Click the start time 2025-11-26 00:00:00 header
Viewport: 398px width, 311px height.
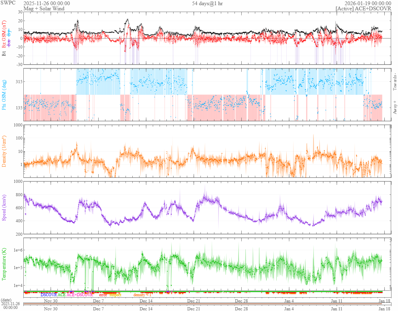[47, 3]
